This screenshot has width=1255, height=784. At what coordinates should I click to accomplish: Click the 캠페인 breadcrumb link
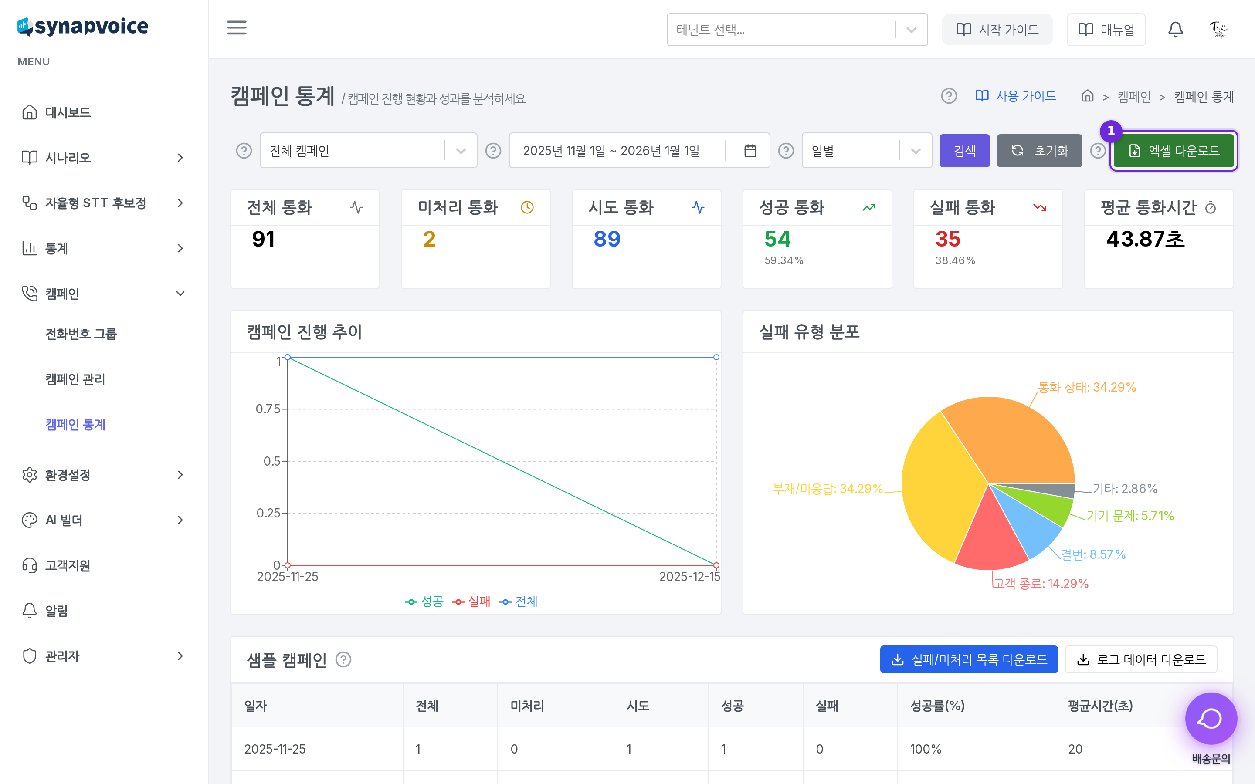1134,96
